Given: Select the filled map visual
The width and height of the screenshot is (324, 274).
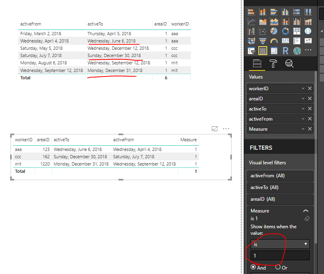Looking at the screenshot, I should pyautogui.click(x=251, y=41).
